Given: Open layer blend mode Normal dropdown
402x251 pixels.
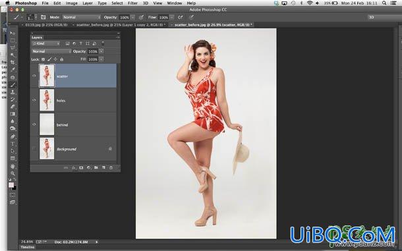Looking at the screenshot, I should 51,51.
